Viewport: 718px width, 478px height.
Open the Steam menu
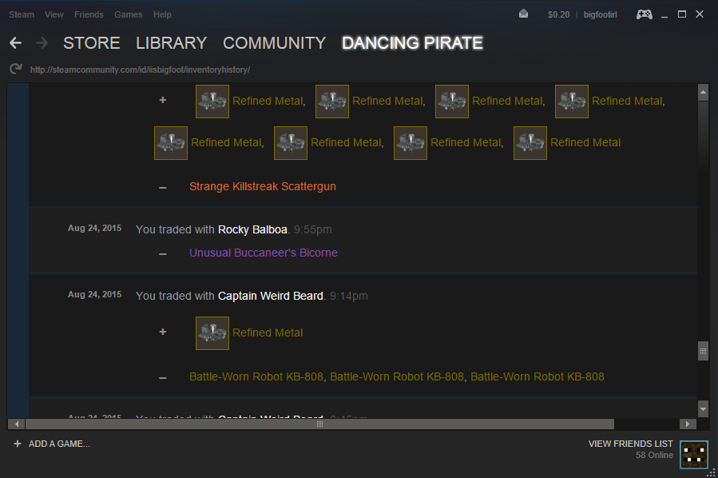(x=22, y=14)
